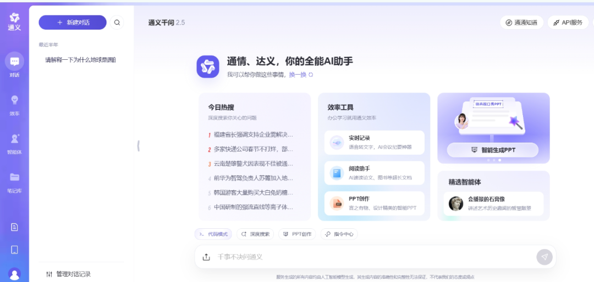Image resolution: width=594 pixels, height=282 pixels.
Task: Open hot search 云南楚雄警犬
Action: (x=251, y=163)
